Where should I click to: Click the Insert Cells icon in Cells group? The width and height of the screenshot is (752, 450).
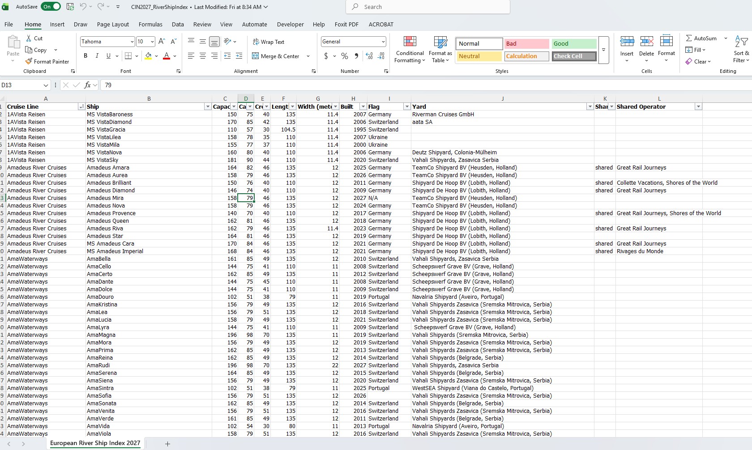627,42
